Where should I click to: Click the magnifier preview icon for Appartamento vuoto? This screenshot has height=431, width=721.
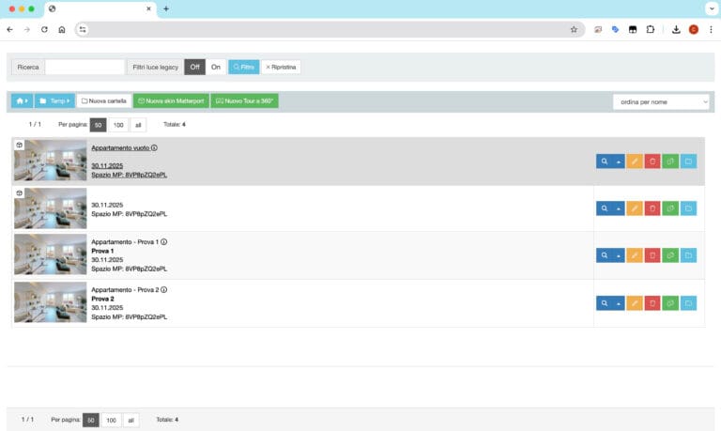[604, 162]
